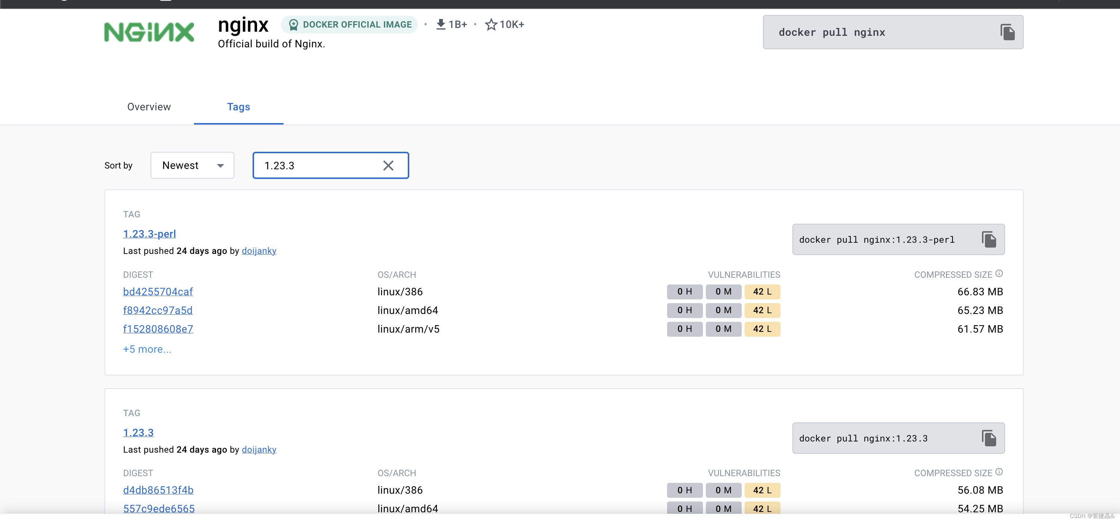The image size is (1120, 522).
Task: Click the 42 L badge for d4db86513f4b
Action: coord(762,490)
